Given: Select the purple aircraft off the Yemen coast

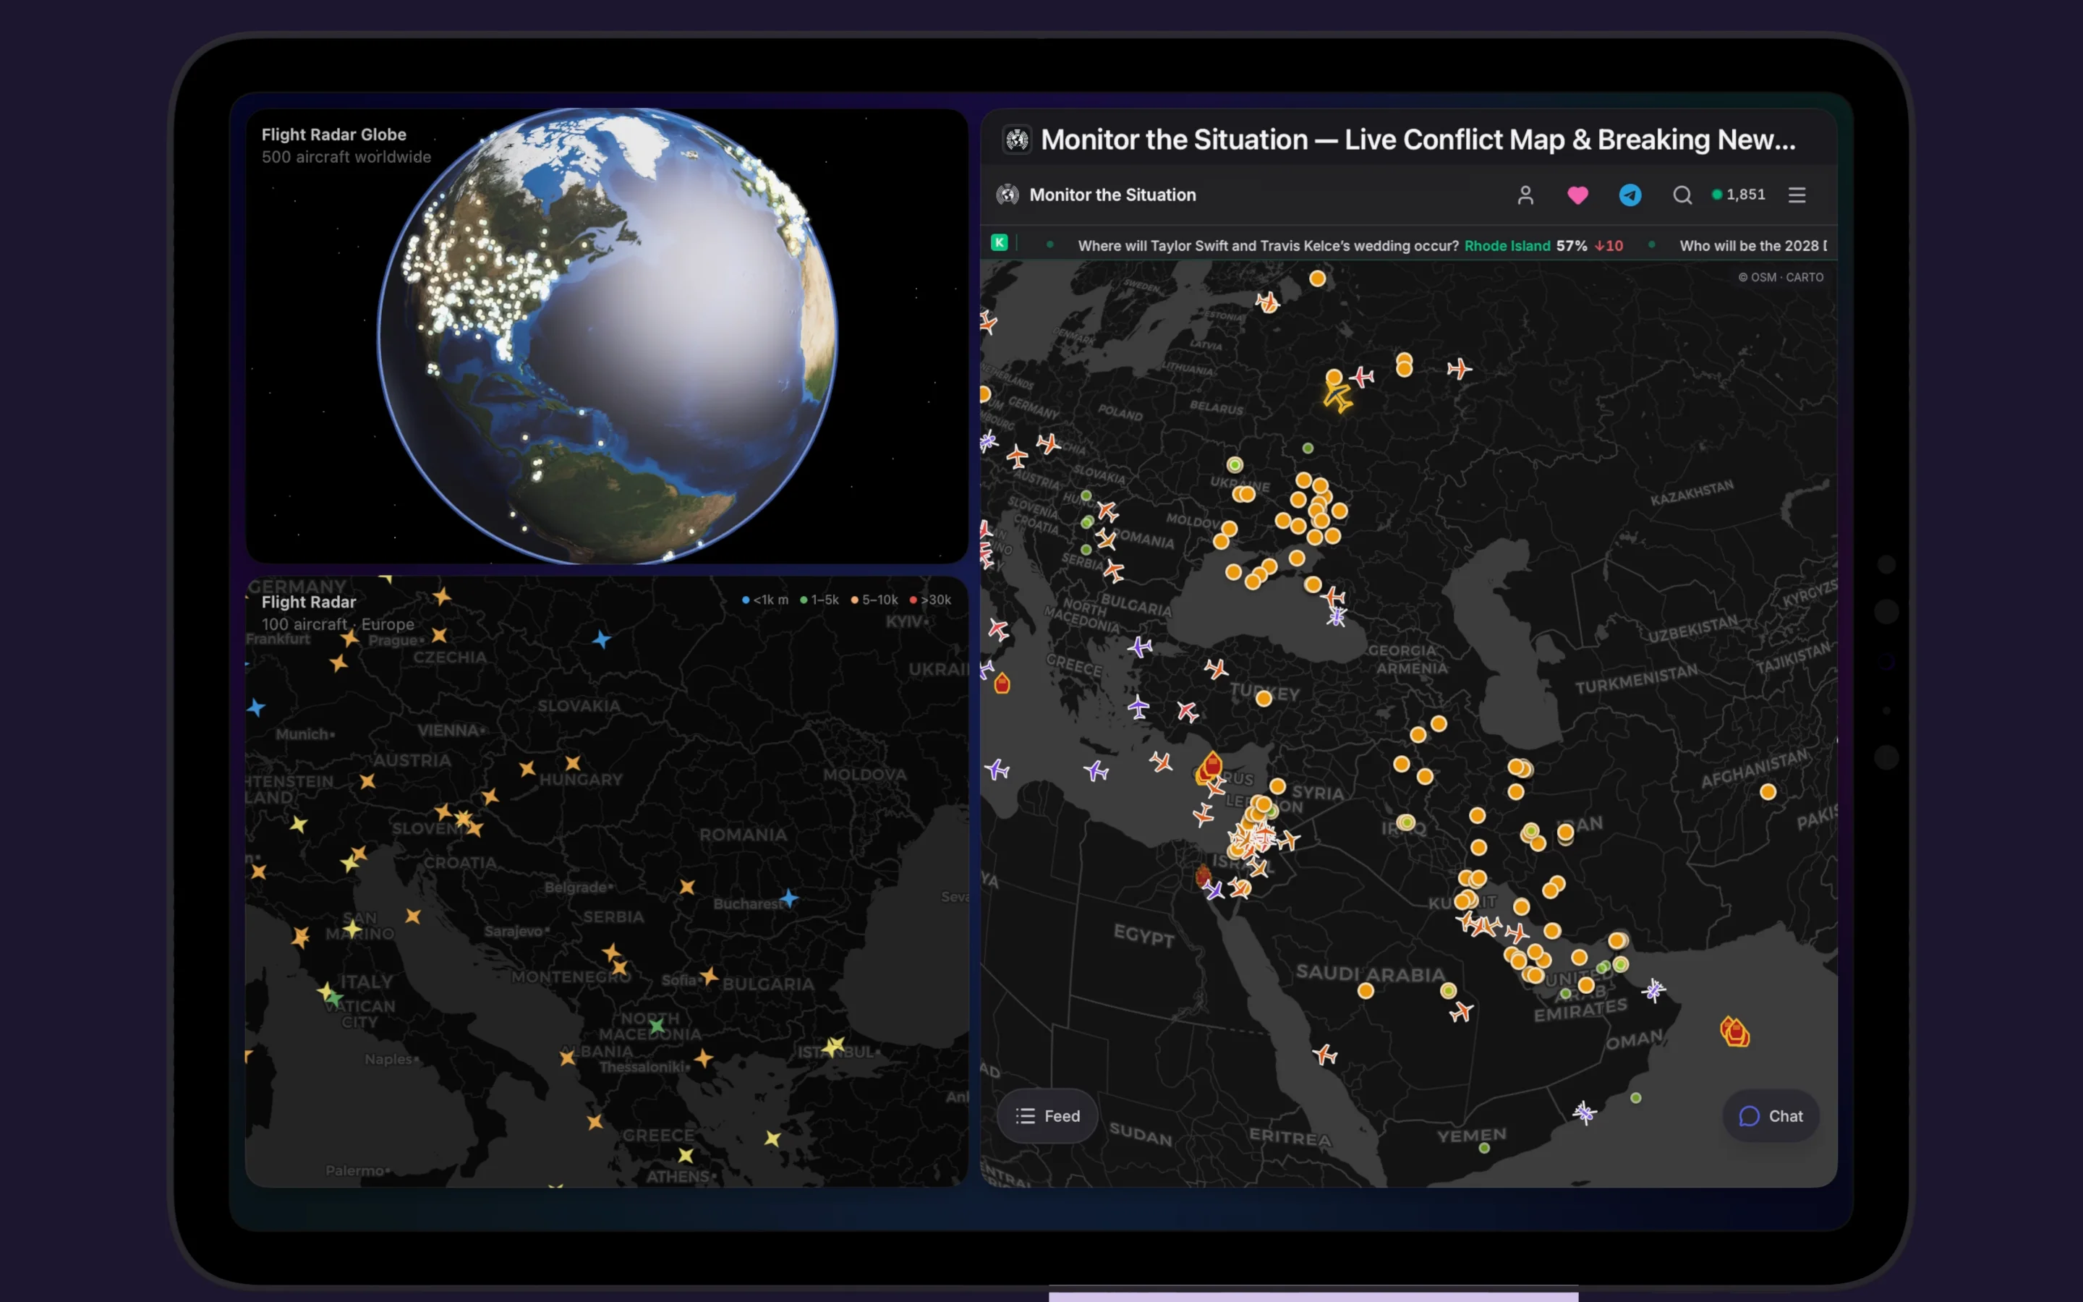Looking at the screenshot, I should click(1584, 1112).
